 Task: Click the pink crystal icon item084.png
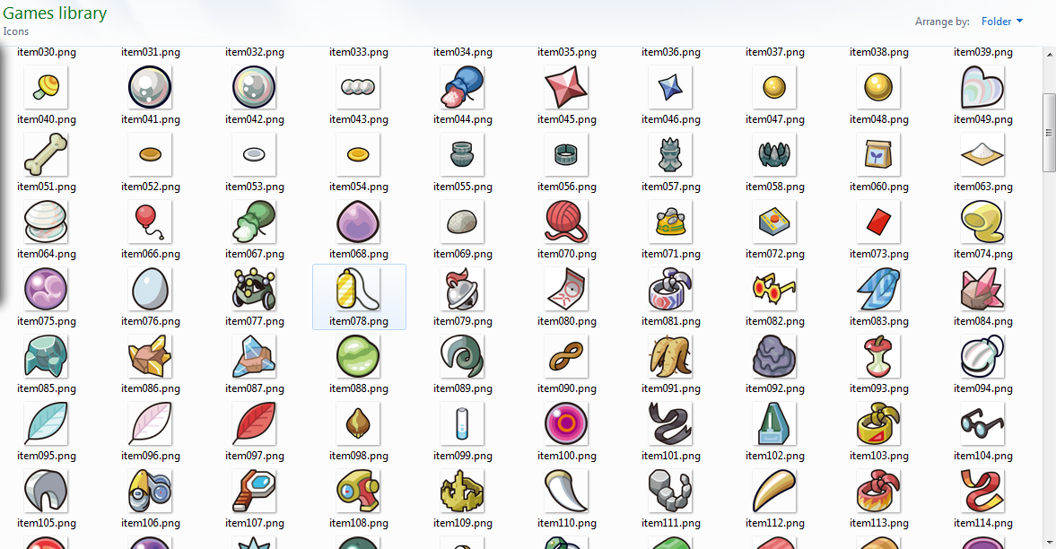982,289
